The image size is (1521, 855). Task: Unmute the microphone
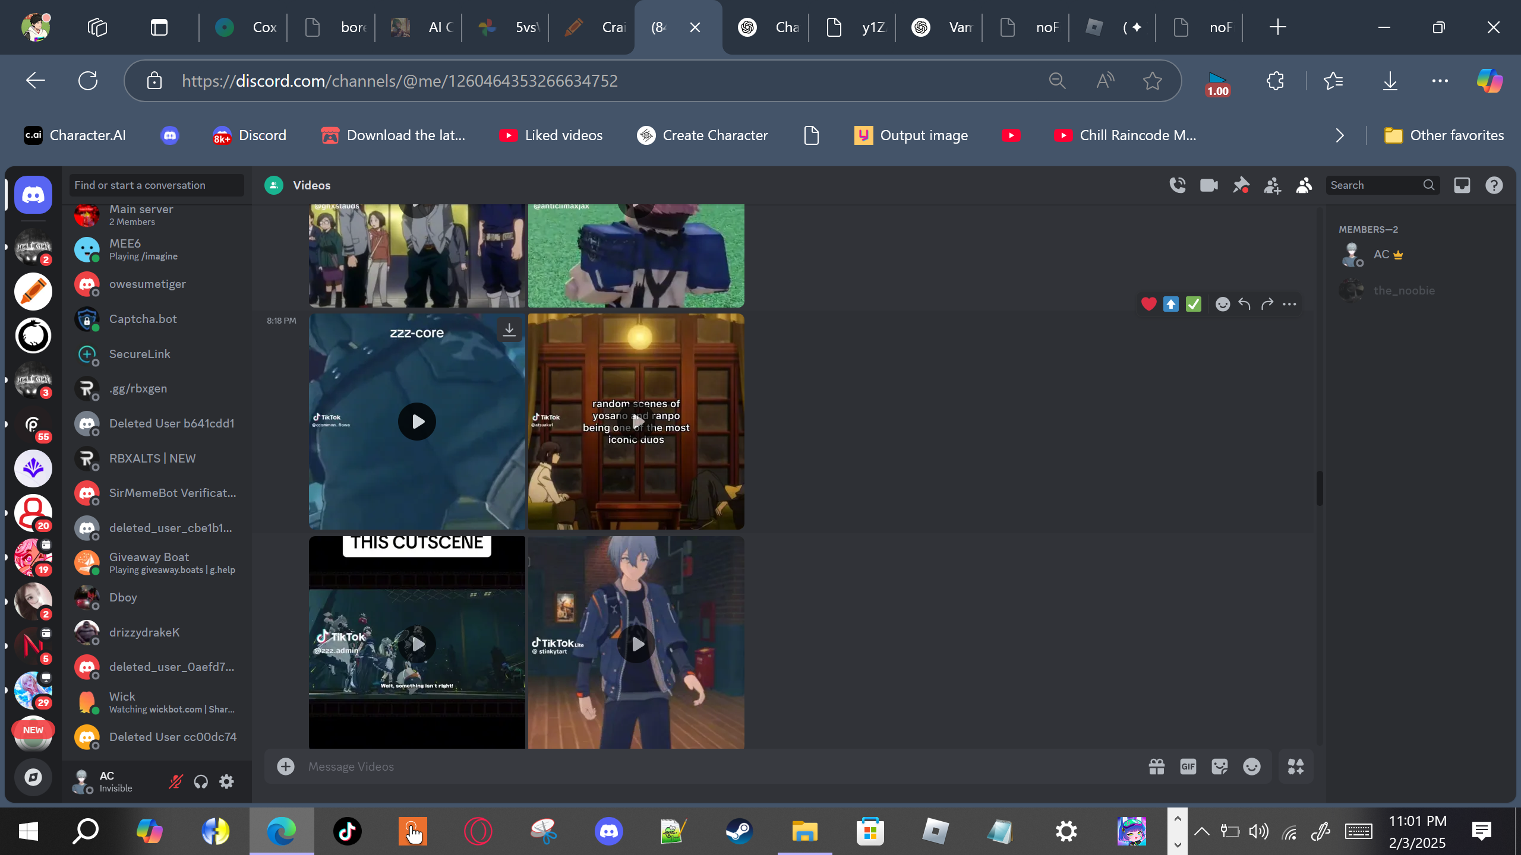[175, 781]
